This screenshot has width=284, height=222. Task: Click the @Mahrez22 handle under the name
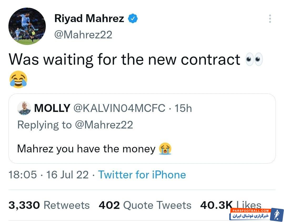[x=83, y=34]
